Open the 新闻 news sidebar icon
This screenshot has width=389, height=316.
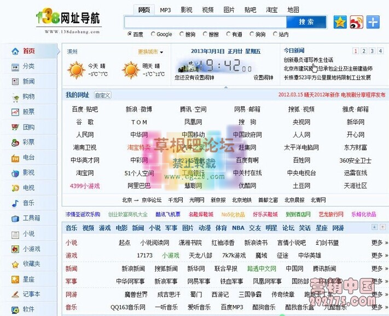click(x=15, y=82)
